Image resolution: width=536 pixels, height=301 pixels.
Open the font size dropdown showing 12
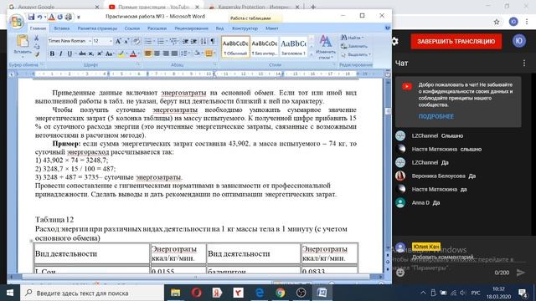111,41
